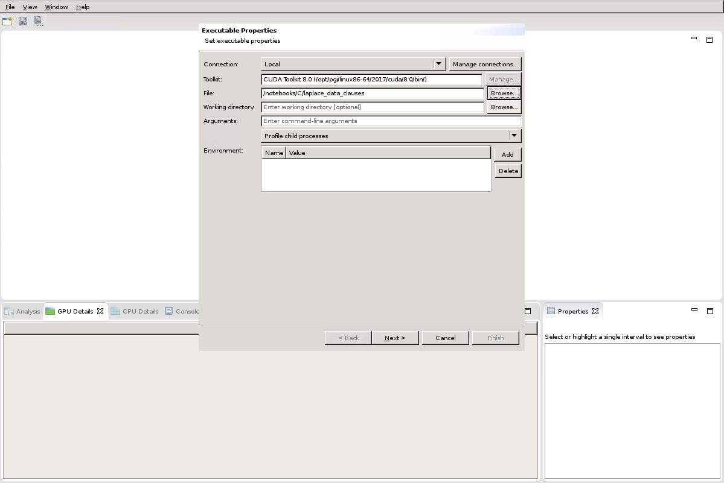The image size is (724, 483).
Task: Minimize the Properties panel
Action: coord(694,310)
